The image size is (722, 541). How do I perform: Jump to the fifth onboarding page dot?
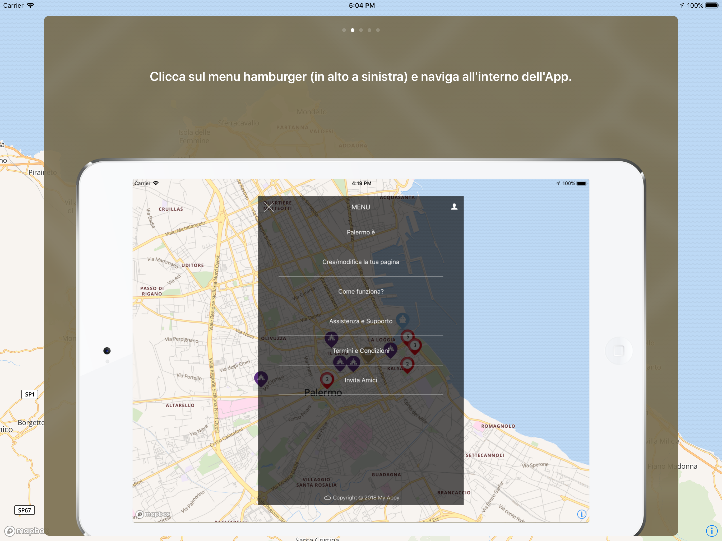point(378,30)
